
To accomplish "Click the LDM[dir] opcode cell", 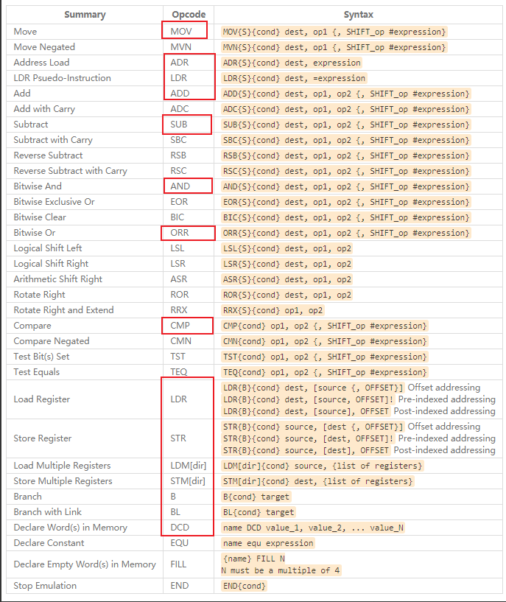I will (x=189, y=466).
